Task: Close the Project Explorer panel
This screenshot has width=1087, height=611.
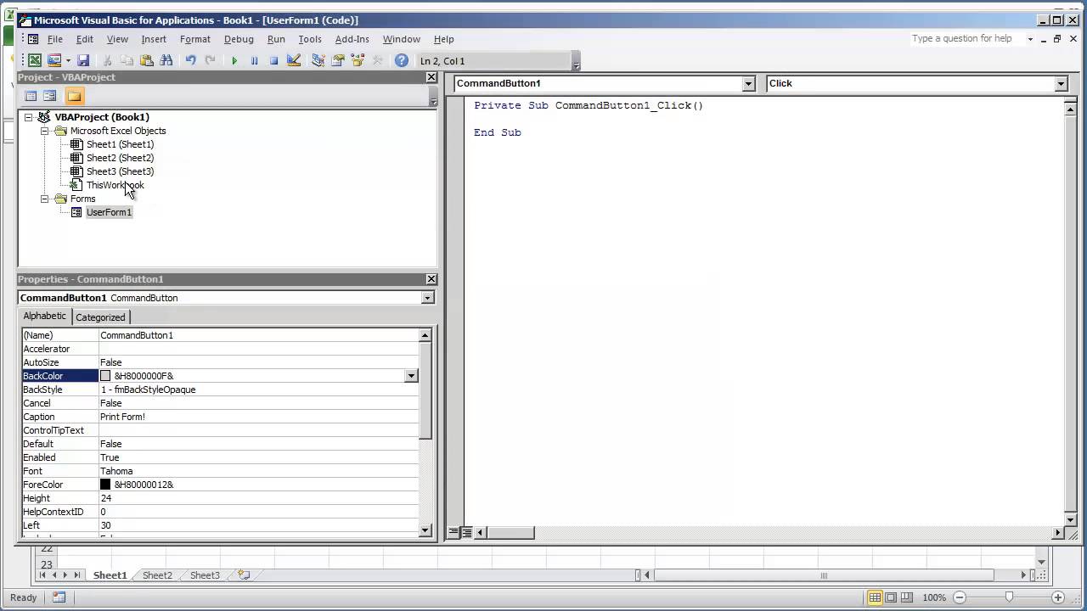Action: (x=431, y=77)
